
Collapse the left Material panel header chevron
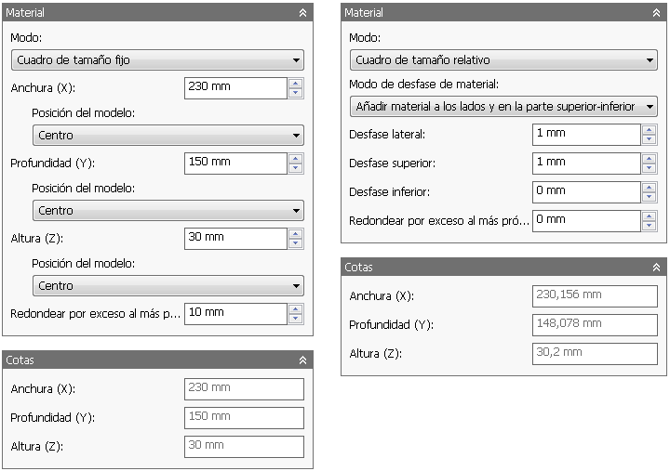[x=302, y=14]
